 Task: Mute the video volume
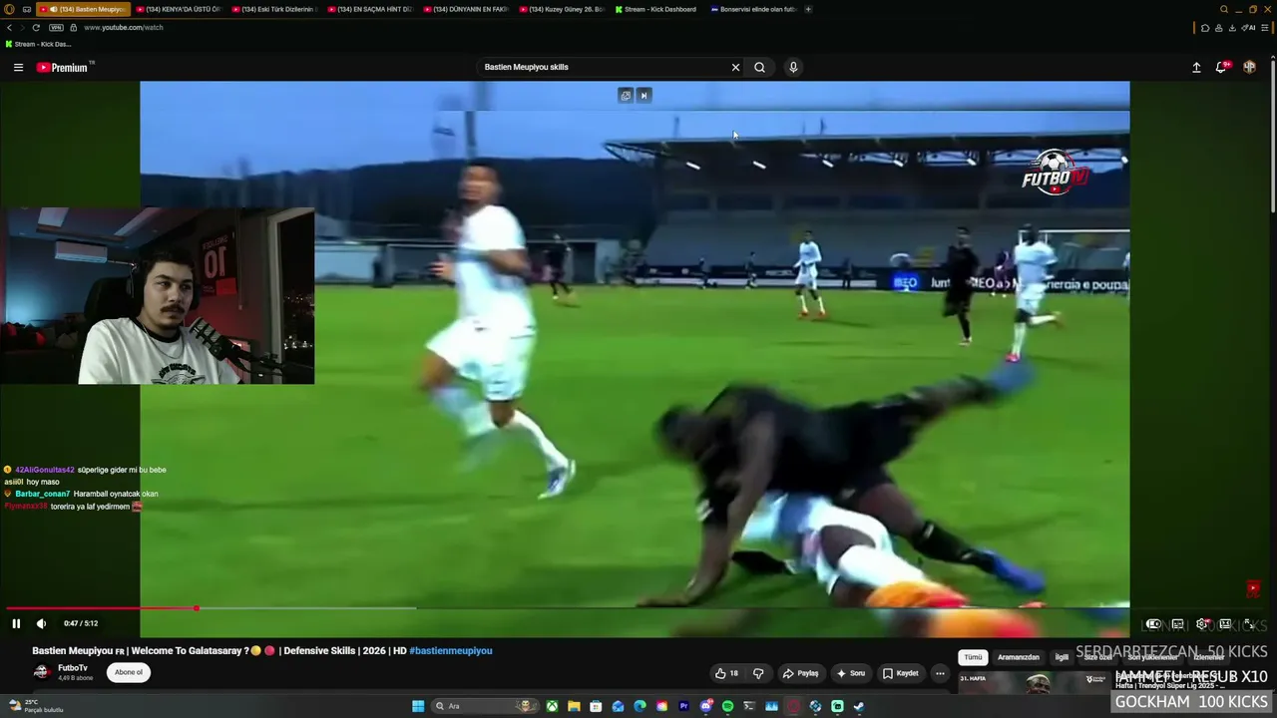(x=41, y=624)
